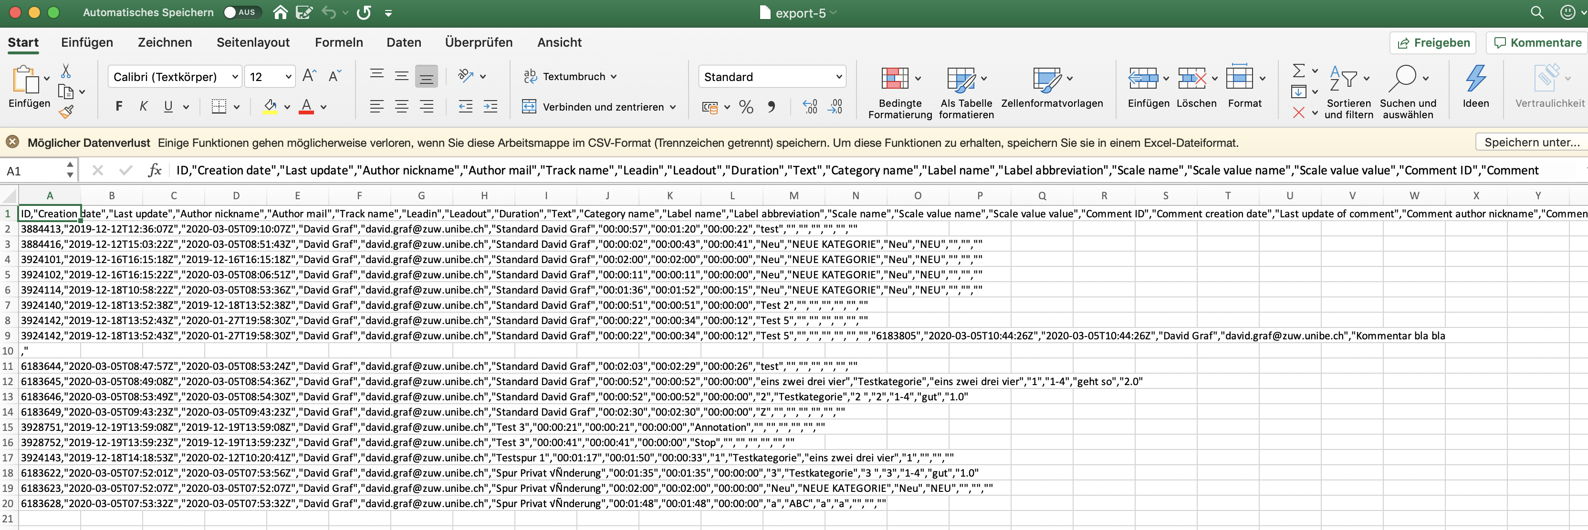Click the decrease decimal places icon
This screenshot has width=1588, height=530.
pyautogui.click(x=835, y=107)
